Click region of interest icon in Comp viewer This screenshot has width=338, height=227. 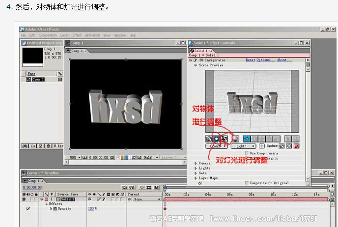pos(134,158)
